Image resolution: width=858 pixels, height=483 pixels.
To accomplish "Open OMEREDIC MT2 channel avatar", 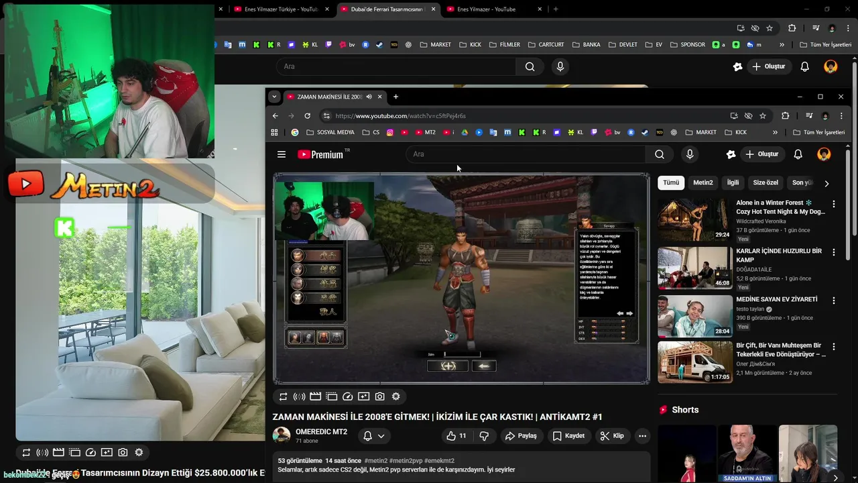I will click(282, 435).
